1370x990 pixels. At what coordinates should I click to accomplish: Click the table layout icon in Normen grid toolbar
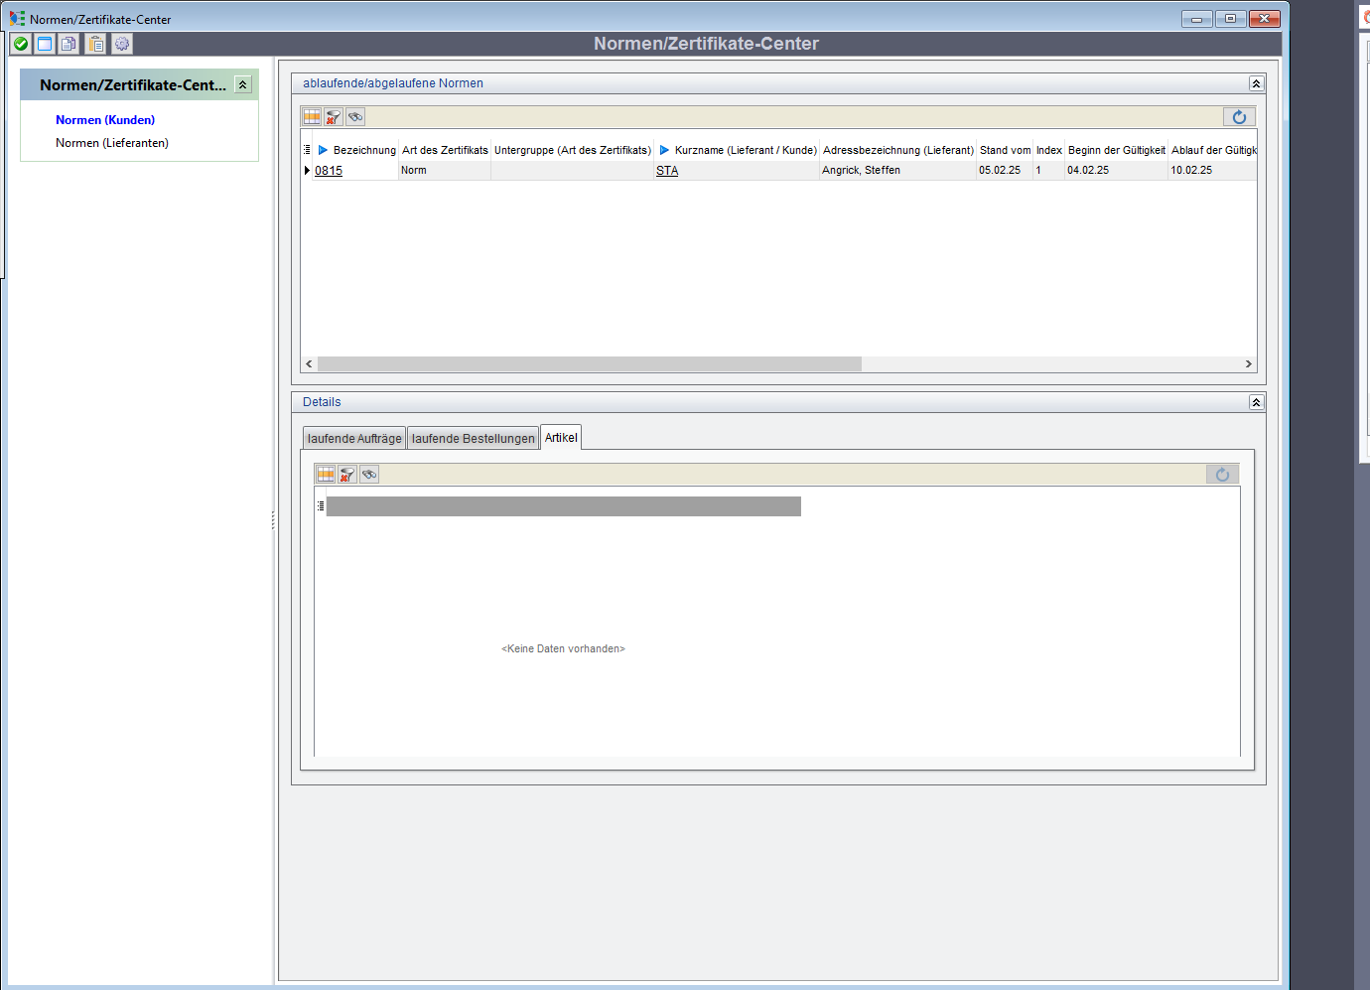[312, 117]
